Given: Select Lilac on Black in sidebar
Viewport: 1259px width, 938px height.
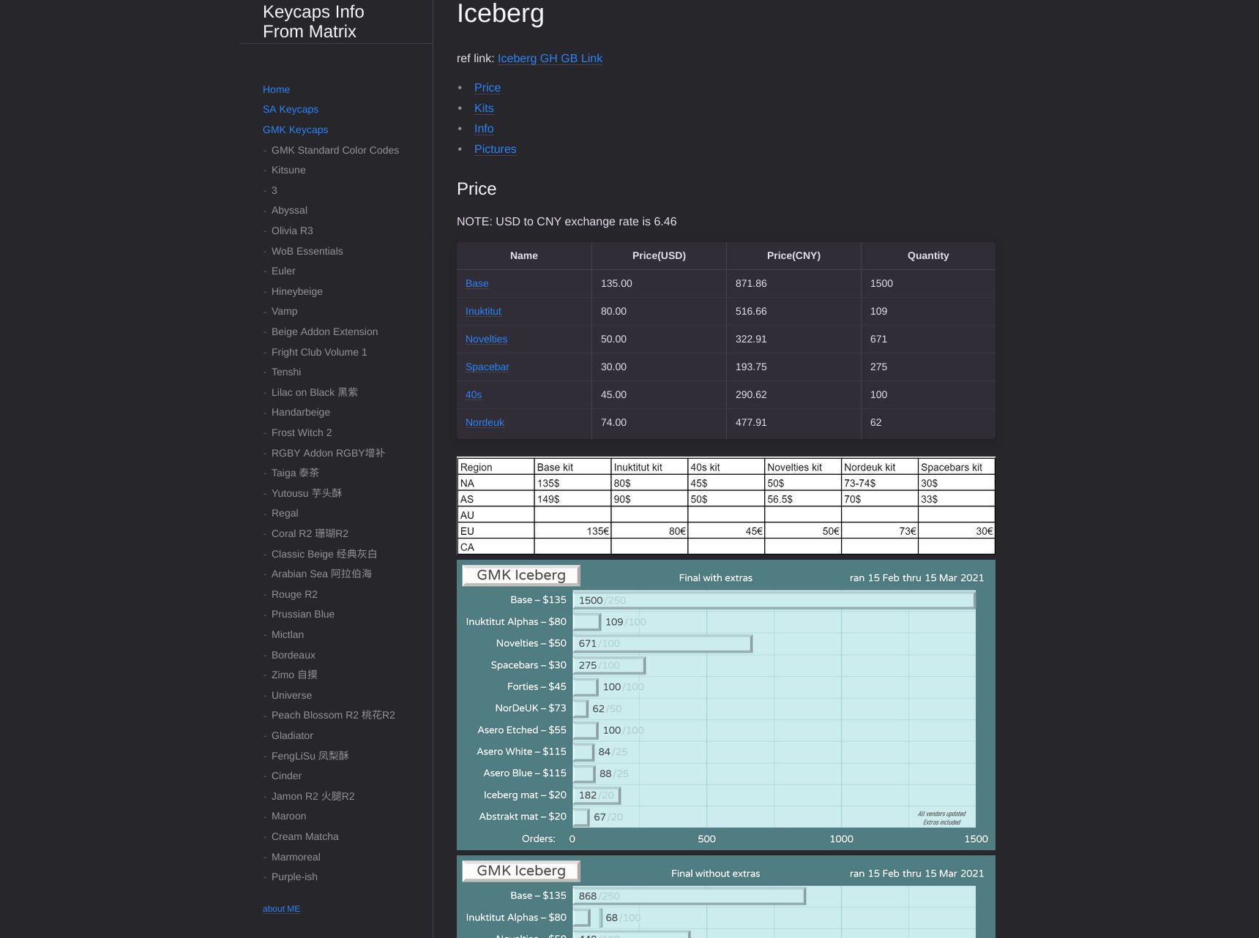Looking at the screenshot, I should 315,392.
